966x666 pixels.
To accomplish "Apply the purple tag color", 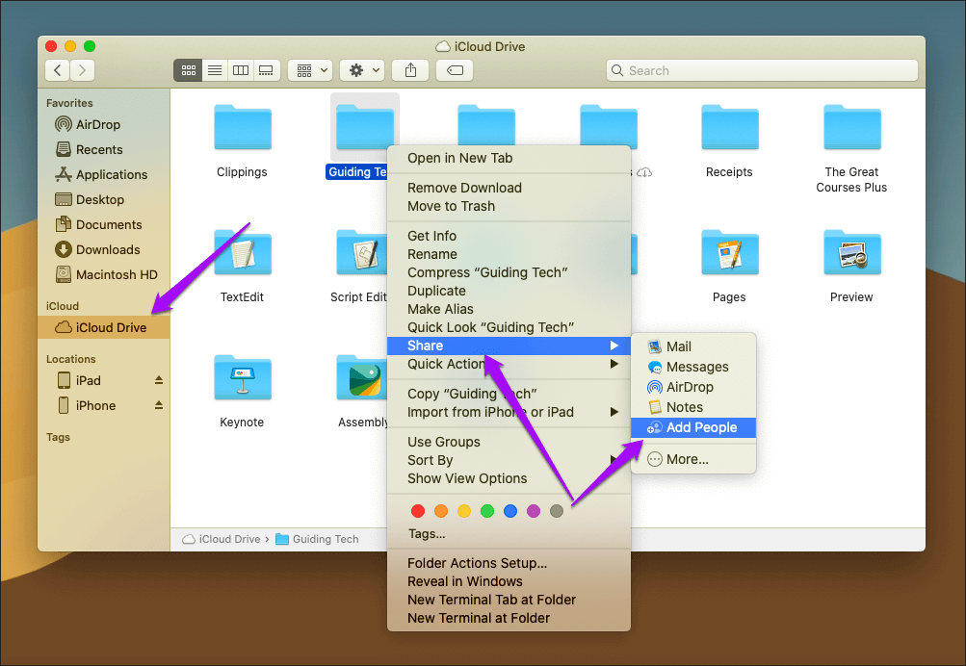I will (534, 511).
